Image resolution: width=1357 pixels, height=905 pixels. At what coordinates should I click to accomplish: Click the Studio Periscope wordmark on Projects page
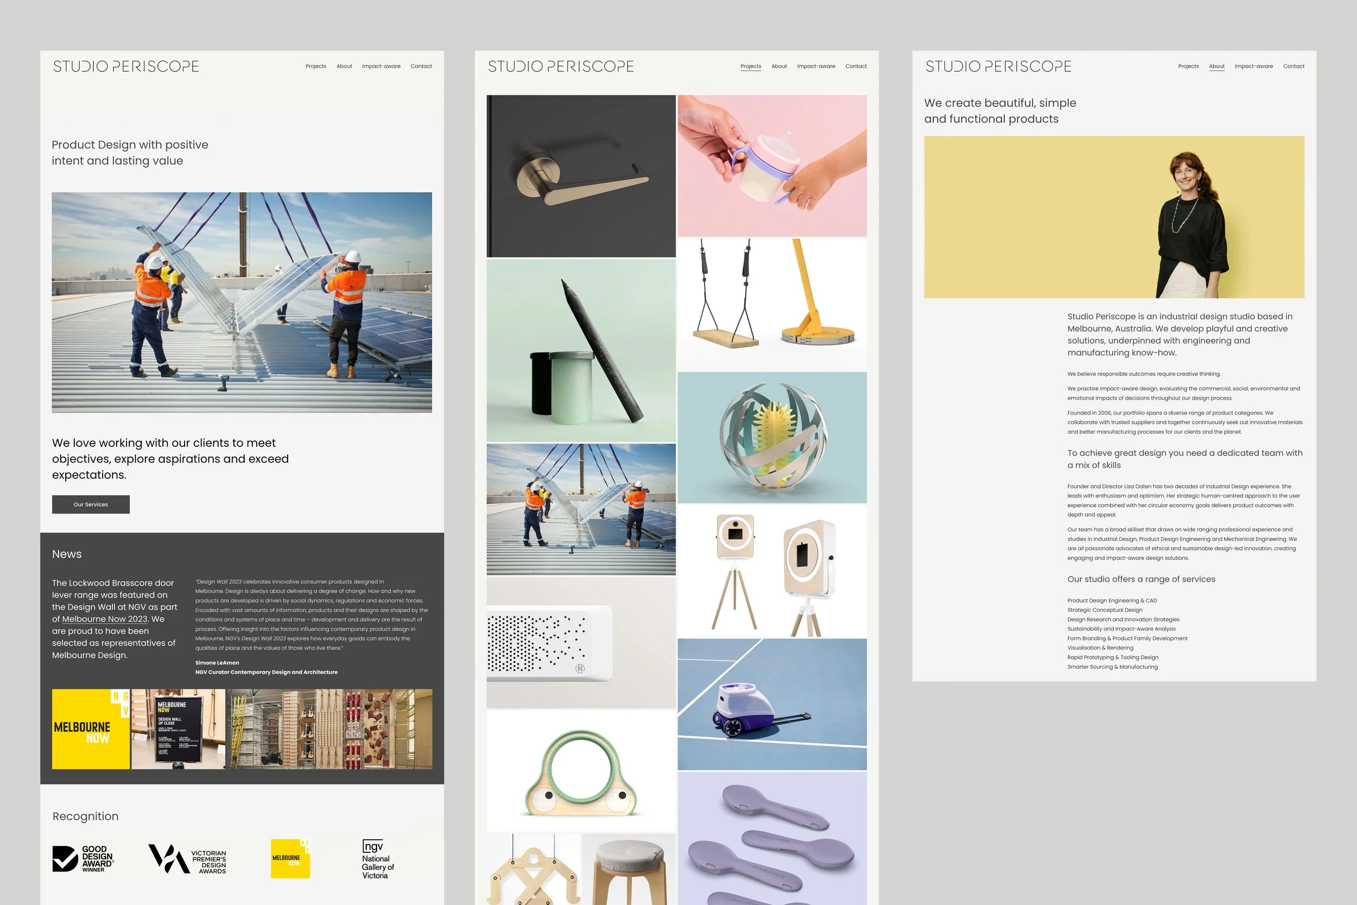click(560, 66)
